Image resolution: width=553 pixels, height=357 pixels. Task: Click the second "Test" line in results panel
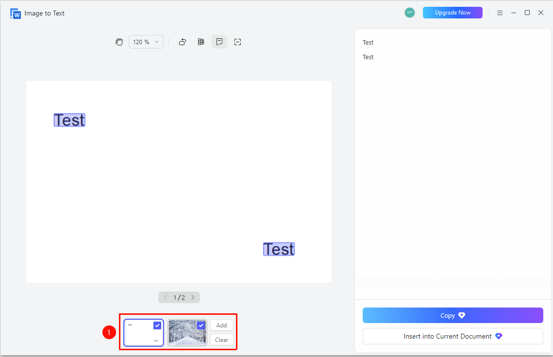[368, 57]
